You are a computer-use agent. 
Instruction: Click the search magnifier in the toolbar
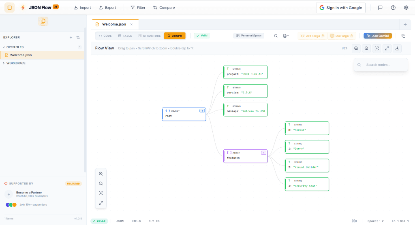(x=276, y=36)
